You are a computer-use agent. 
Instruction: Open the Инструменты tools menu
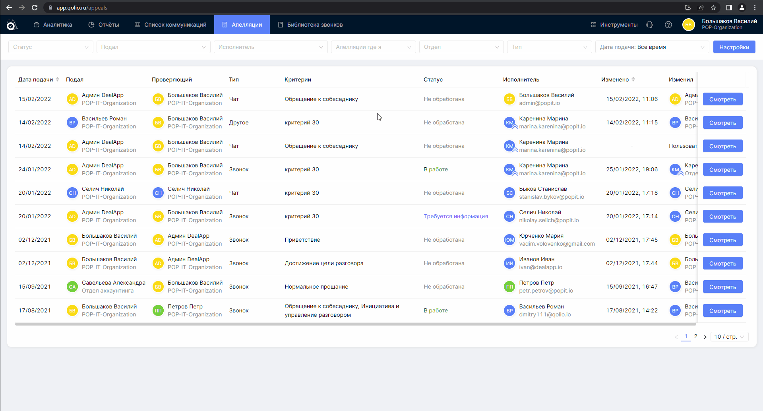[x=614, y=25]
